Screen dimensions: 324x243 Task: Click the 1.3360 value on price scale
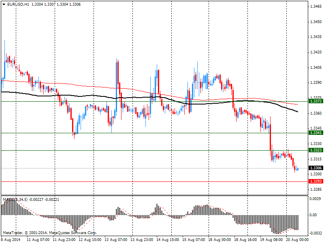[x=316, y=113]
